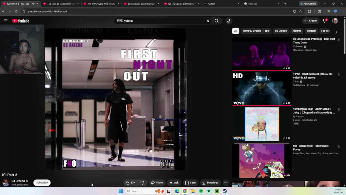Image resolution: width=346 pixels, height=195 pixels.
Task: Launch Spotify from the taskbar
Action: click(x=201, y=191)
